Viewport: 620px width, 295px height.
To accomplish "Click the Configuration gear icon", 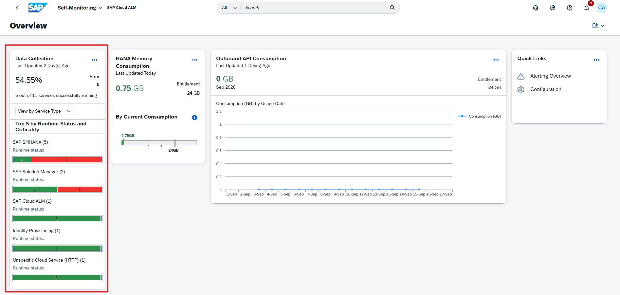I will point(521,90).
